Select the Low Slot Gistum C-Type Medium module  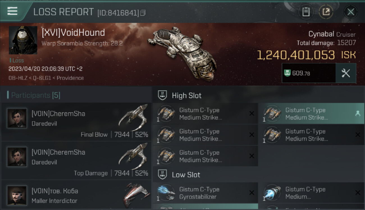click(311, 193)
